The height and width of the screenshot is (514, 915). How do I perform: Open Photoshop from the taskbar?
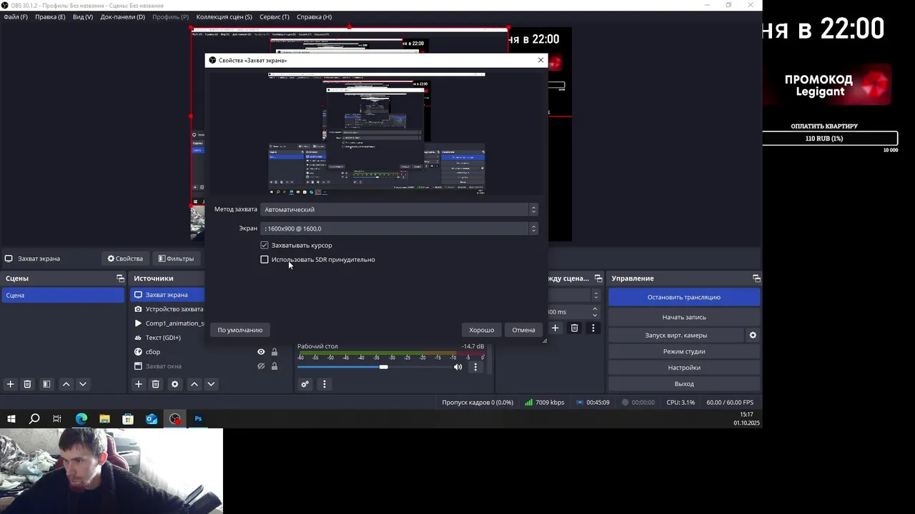point(198,419)
